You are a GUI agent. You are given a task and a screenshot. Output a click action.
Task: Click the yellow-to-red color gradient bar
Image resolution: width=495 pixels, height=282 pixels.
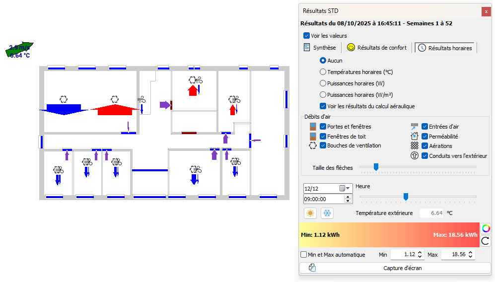(x=389, y=235)
